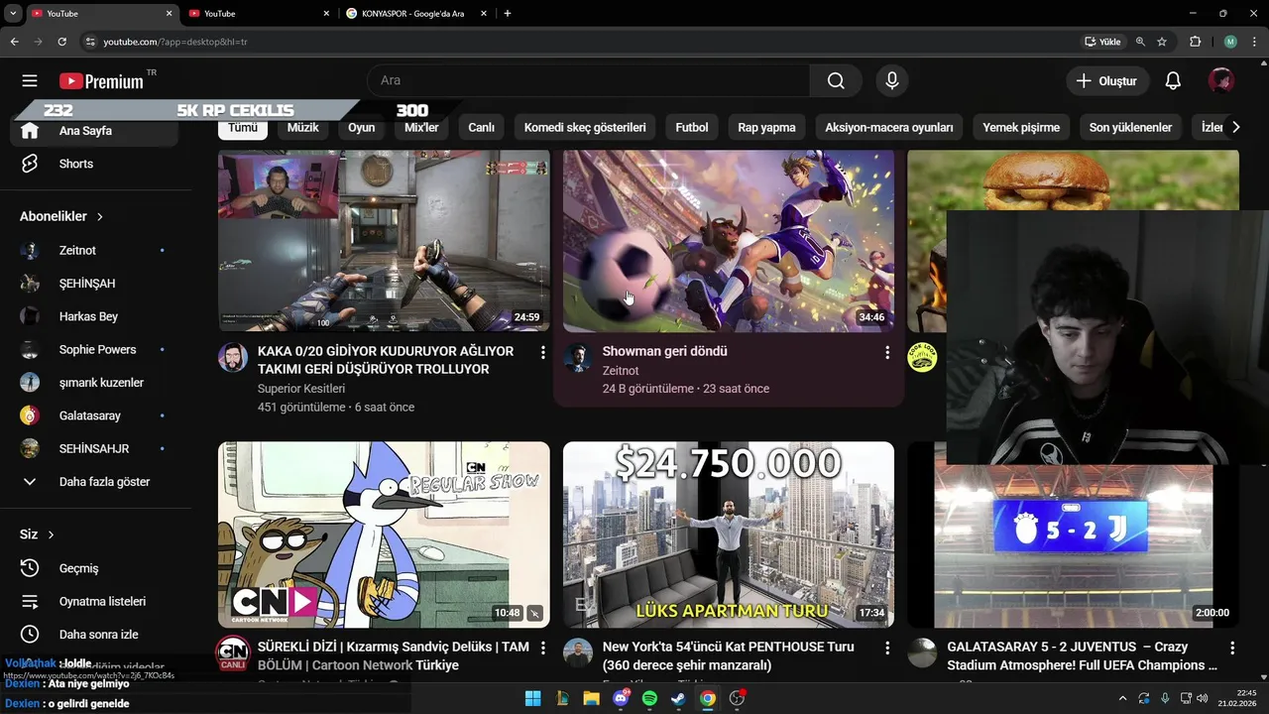Click into the Ara search field
1269x714 pixels.
point(588,80)
